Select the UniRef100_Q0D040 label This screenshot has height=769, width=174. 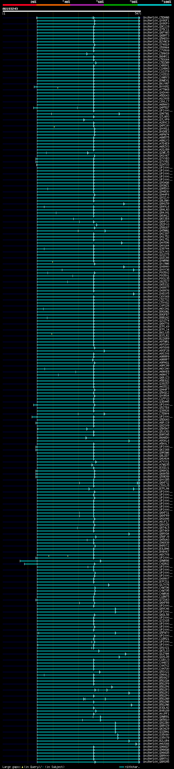click(156, 92)
